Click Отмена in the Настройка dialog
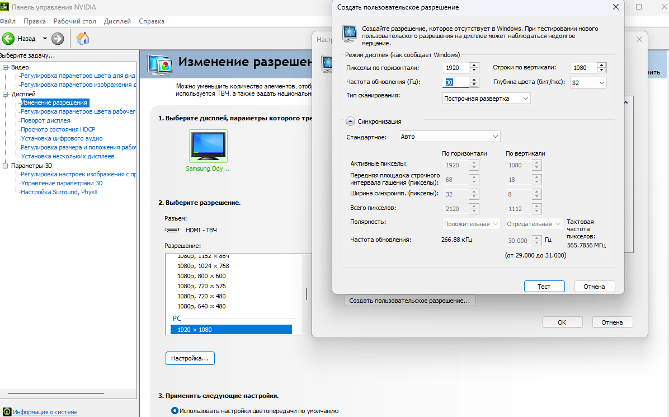This screenshot has width=669, height=417. [x=613, y=322]
